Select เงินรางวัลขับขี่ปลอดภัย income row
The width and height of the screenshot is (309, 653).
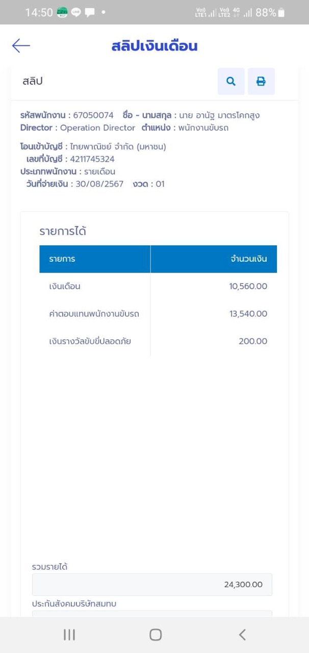pos(158,341)
